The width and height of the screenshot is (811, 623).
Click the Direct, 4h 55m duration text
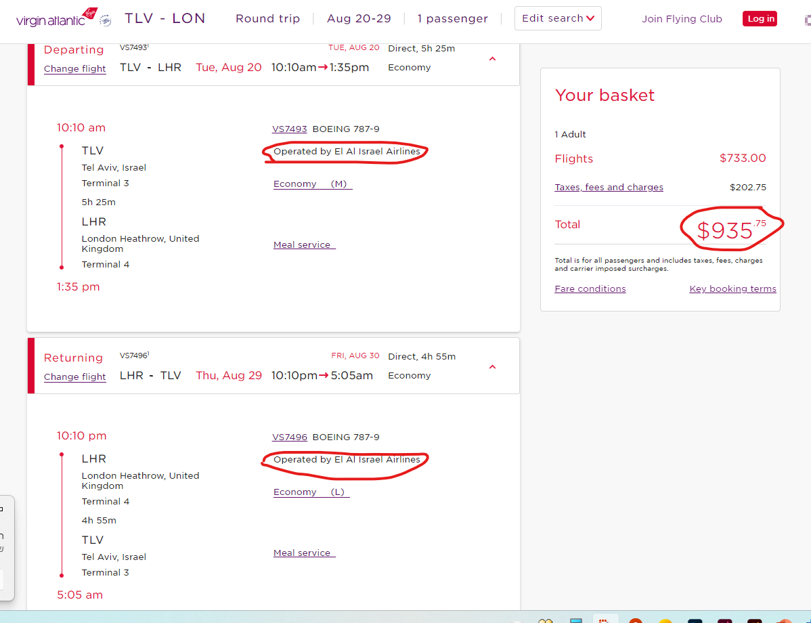tap(422, 356)
